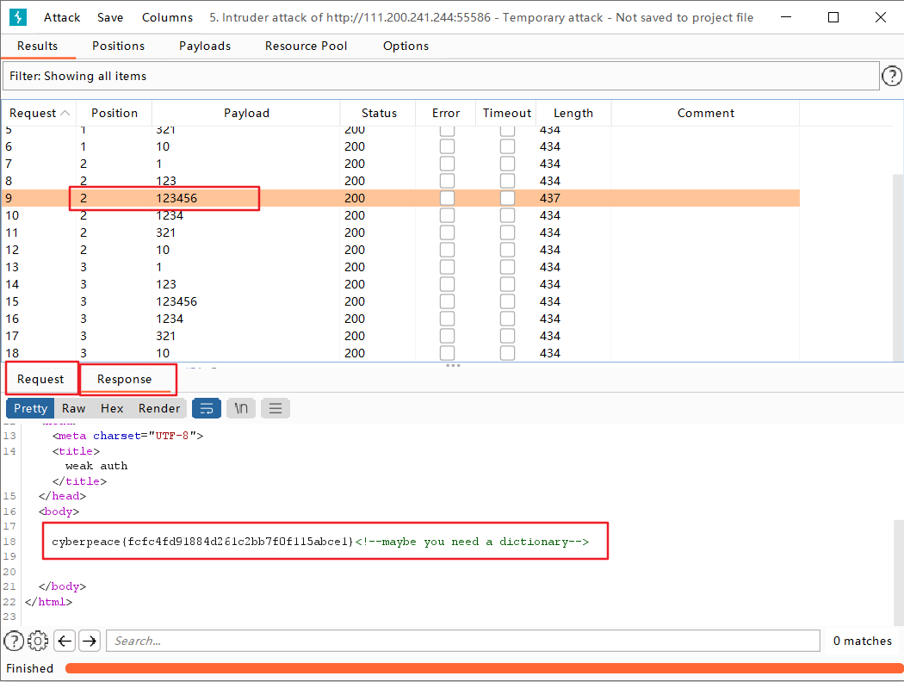Viewport: 904px width, 682px height.
Task: Open the Columns menu
Action: click(167, 17)
